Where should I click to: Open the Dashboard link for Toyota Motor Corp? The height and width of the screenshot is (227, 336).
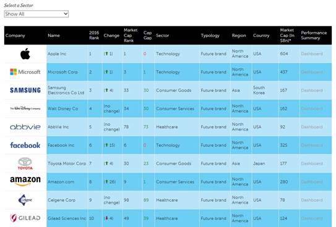pos(312,163)
